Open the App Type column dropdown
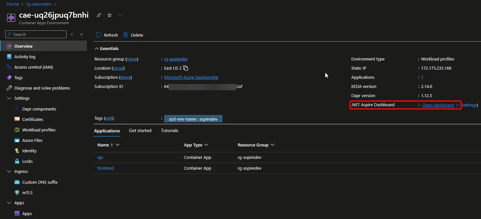481x219 pixels. [x=206, y=145]
